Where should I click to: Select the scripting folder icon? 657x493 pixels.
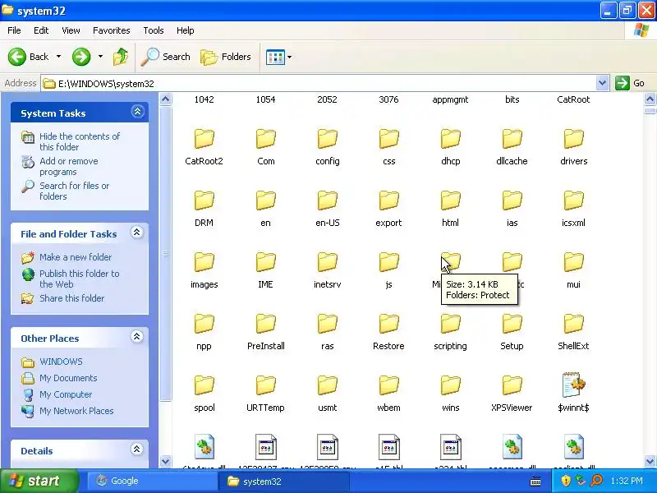pyautogui.click(x=450, y=324)
